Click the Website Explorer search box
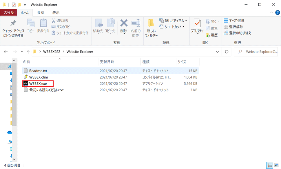Screen dimensions: 281x169 pos(256,52)
